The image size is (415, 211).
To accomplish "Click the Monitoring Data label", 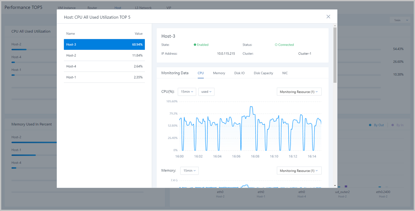I will point(175,73).
